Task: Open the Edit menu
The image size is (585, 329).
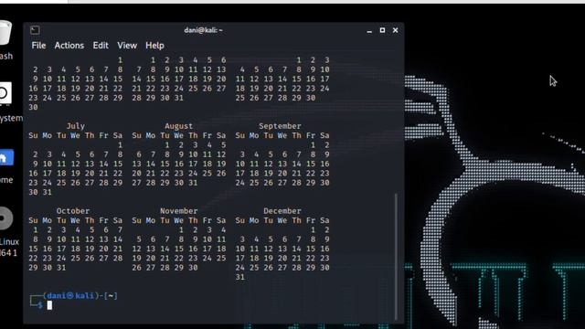Action: [101, 46]
